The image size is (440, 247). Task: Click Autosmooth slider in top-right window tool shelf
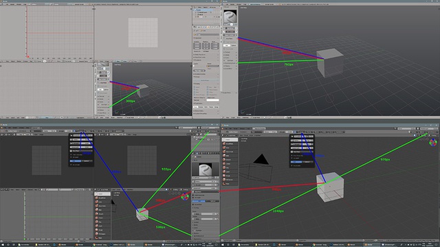[x=230, y=35]
